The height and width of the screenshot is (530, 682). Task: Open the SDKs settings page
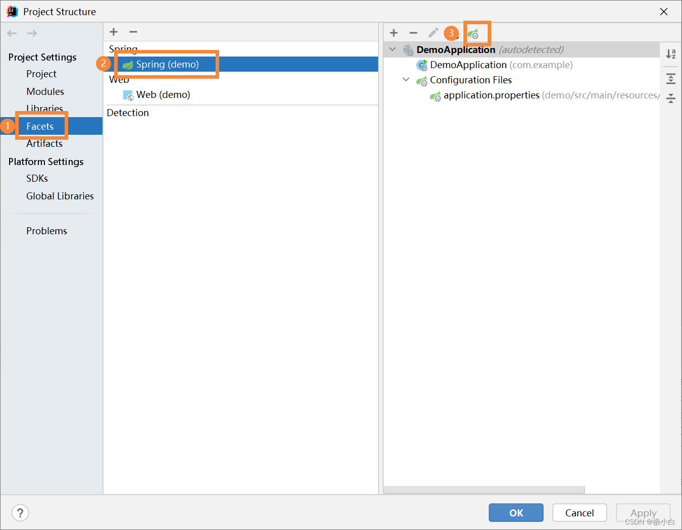click(37, 178)
